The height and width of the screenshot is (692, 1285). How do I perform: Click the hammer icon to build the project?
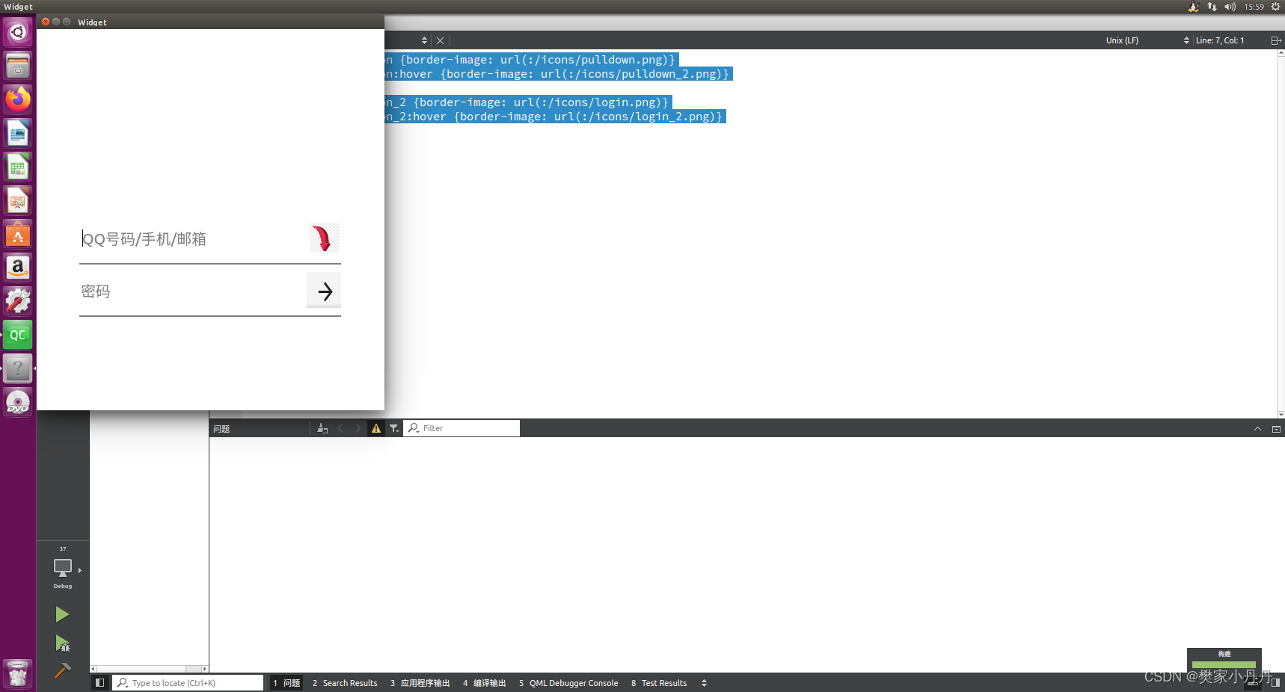pyautogui.click(x=62, y=671)
